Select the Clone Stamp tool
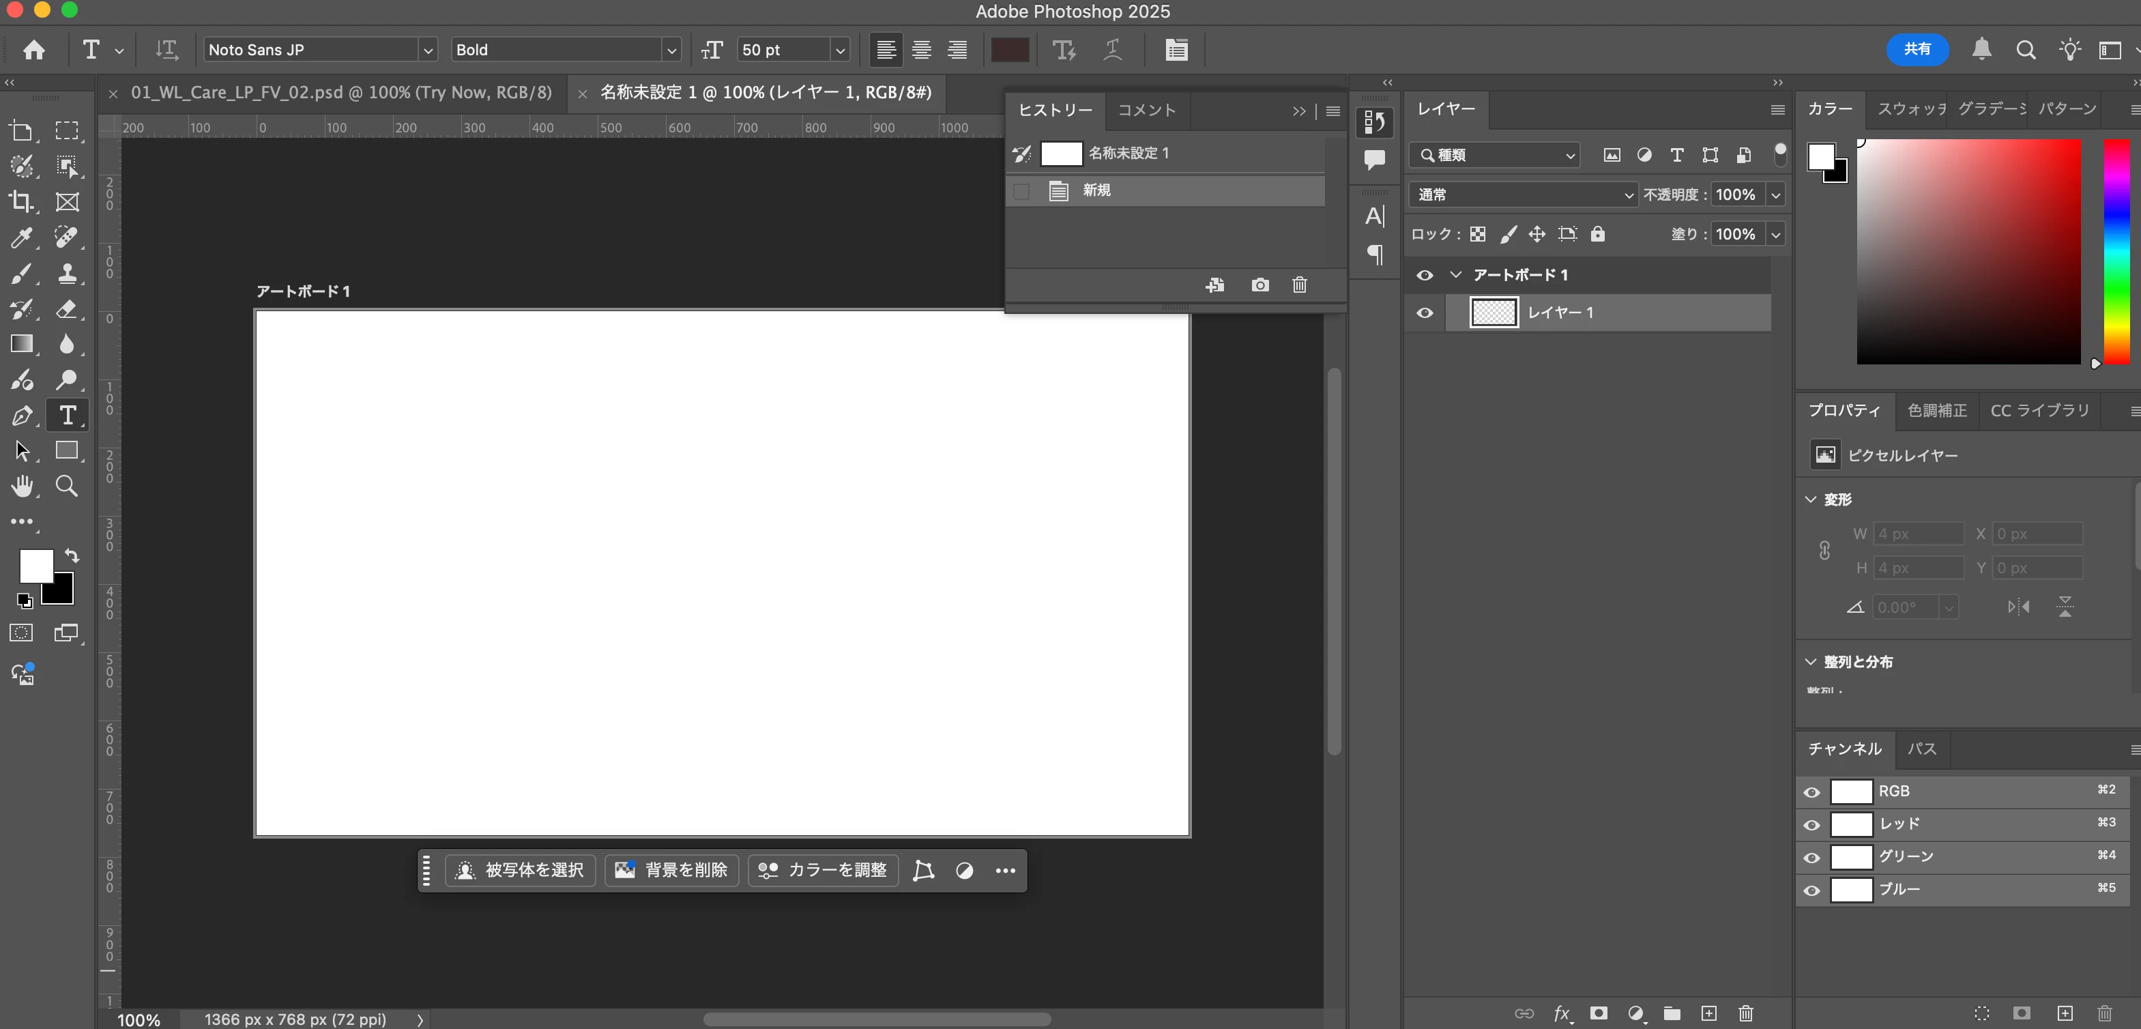This screenshot has width=2141, height=1029. coord(66,274)
